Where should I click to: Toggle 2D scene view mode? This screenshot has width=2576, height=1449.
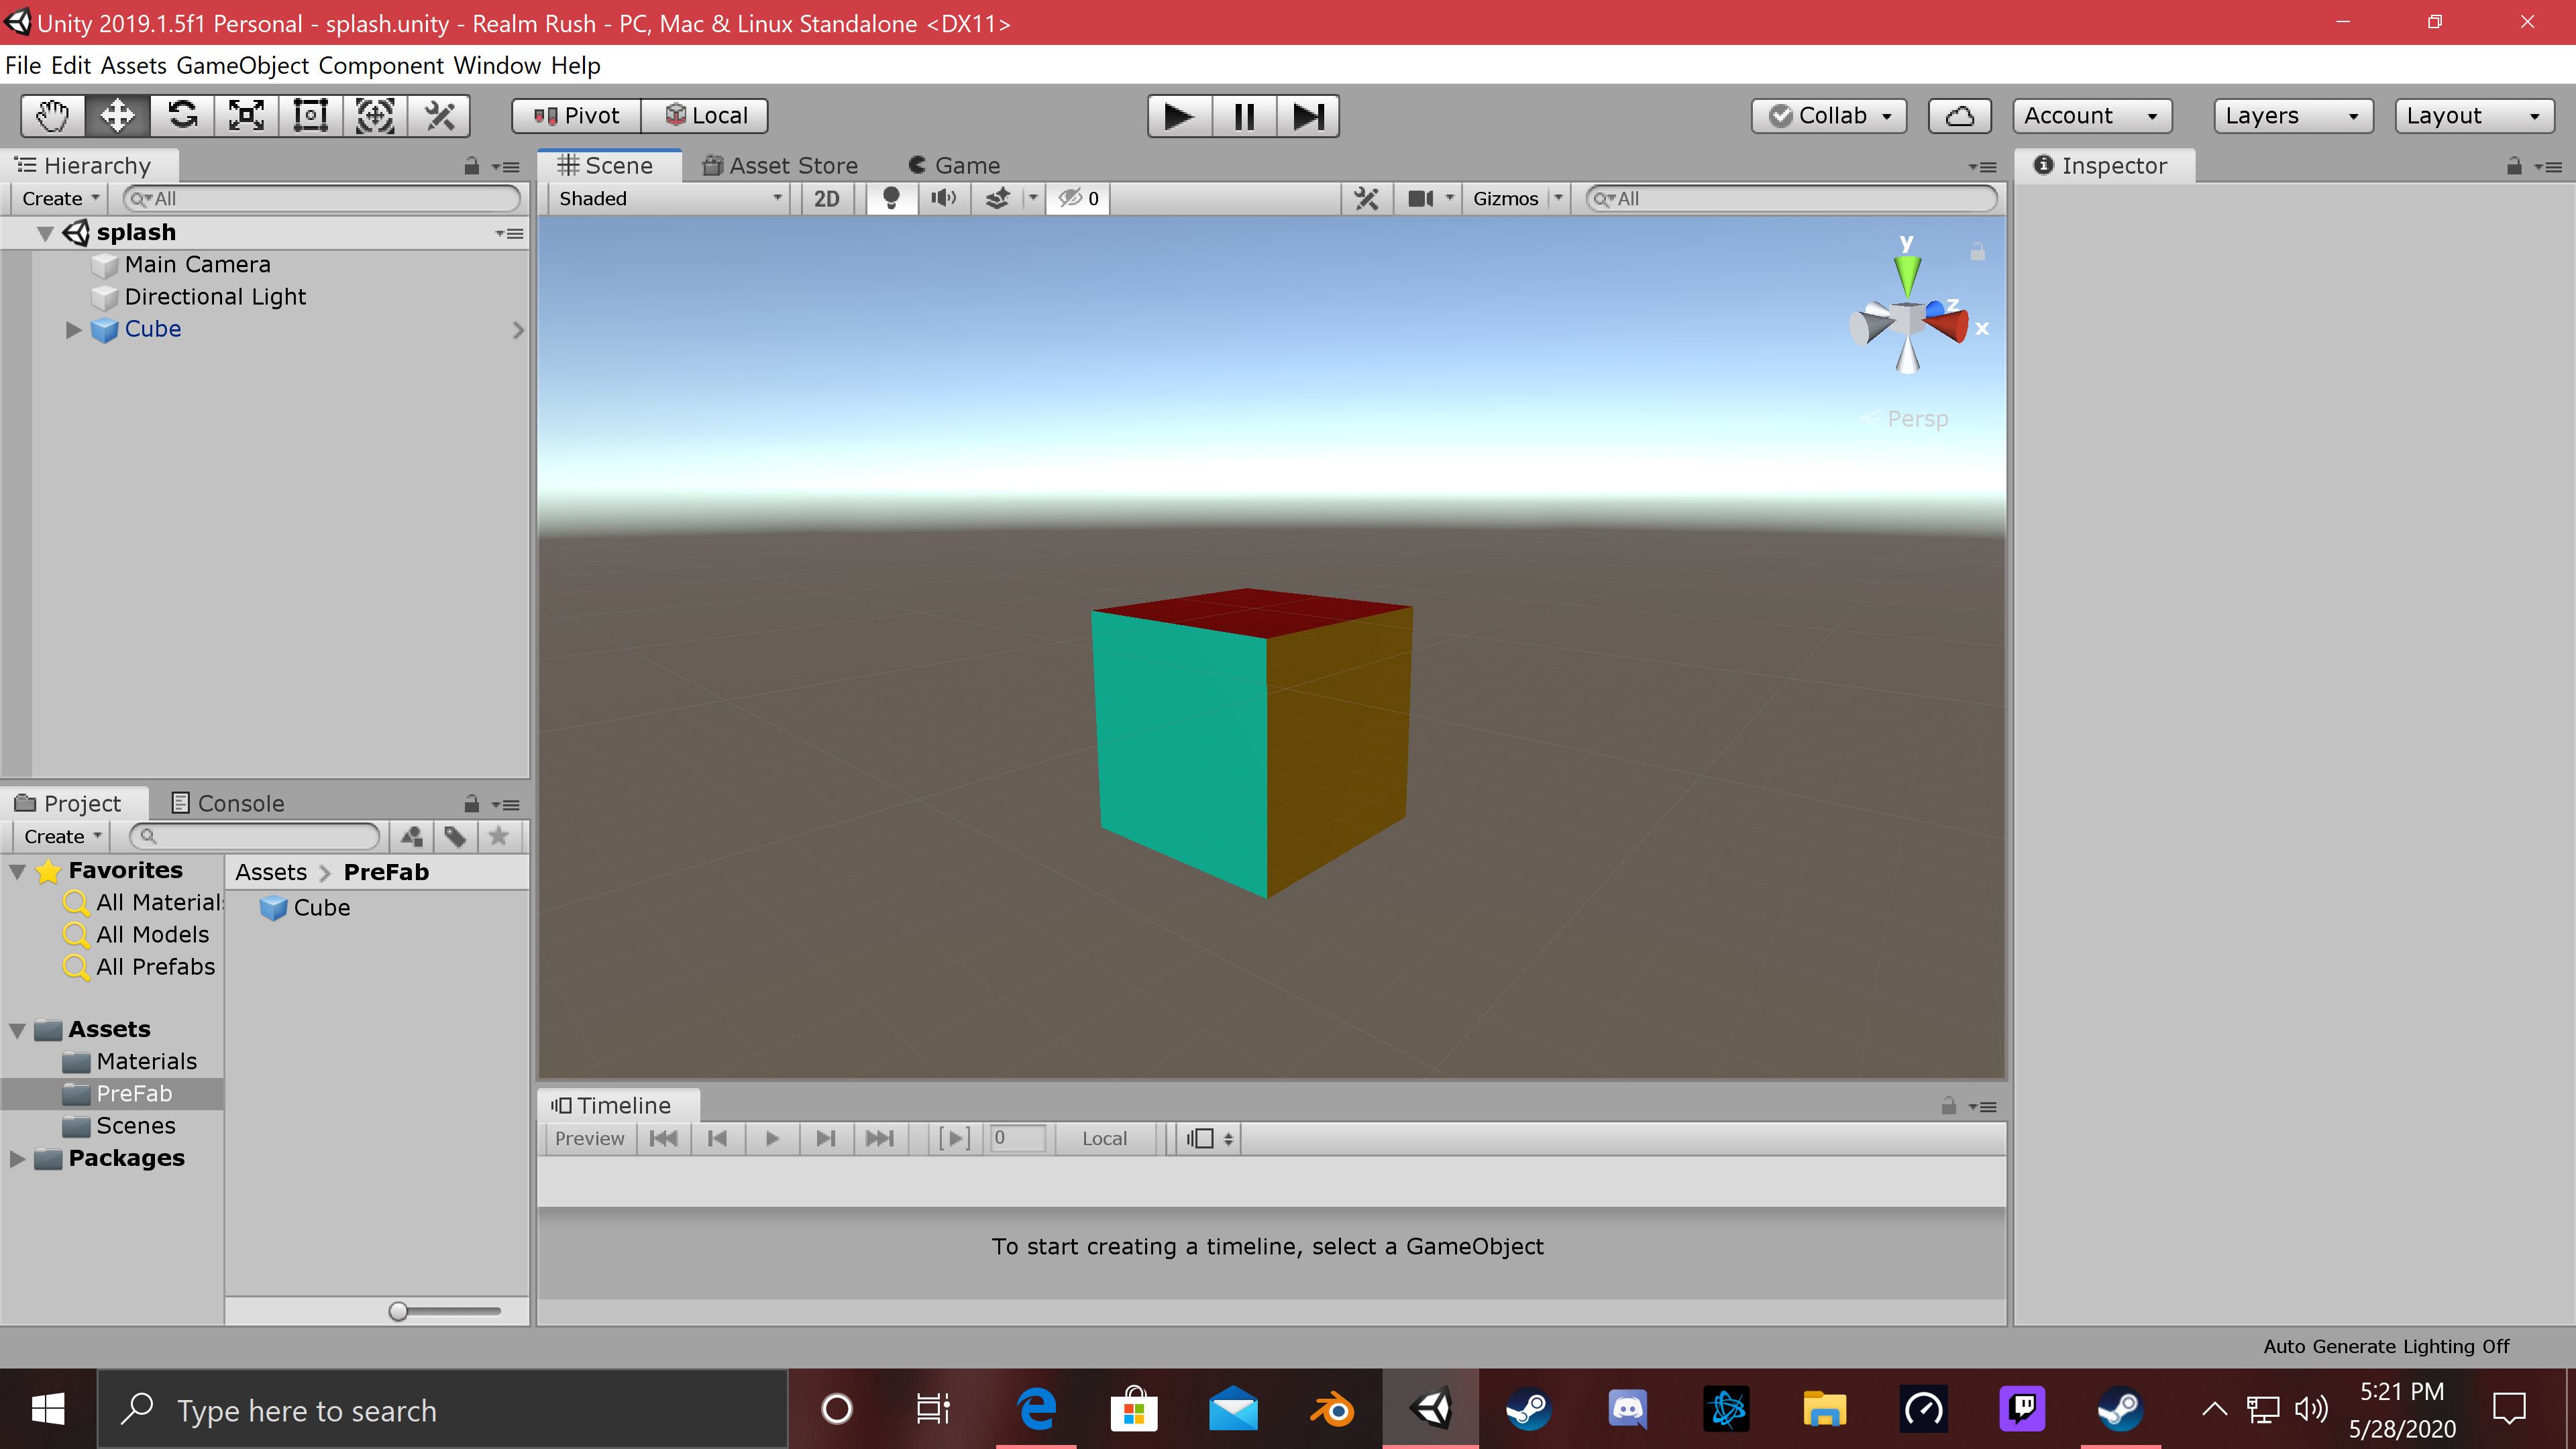pos(826,198)
